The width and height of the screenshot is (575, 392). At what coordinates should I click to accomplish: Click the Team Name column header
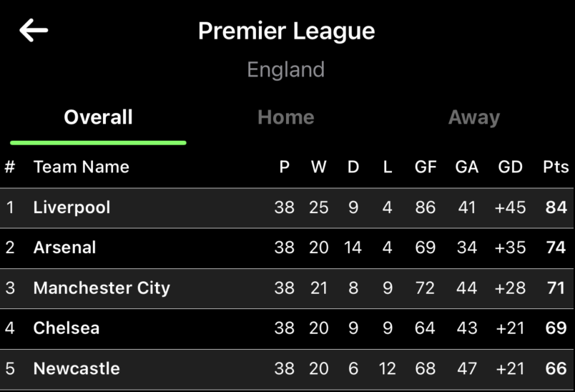point(81,167)
